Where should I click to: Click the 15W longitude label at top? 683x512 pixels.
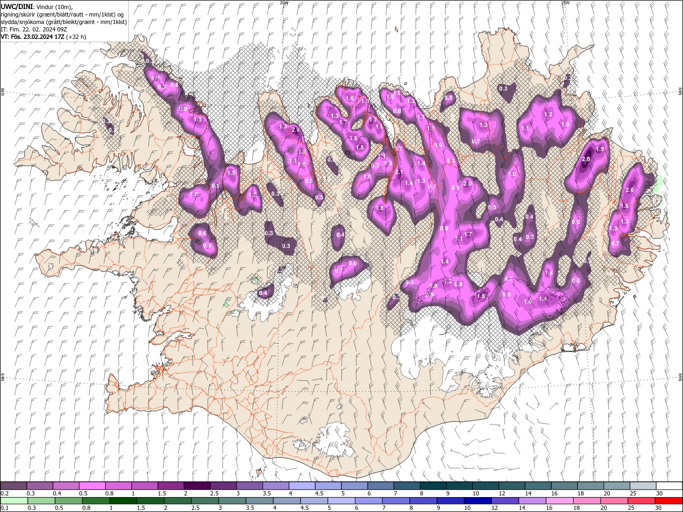pyautogui.click(x=565, y=3)
